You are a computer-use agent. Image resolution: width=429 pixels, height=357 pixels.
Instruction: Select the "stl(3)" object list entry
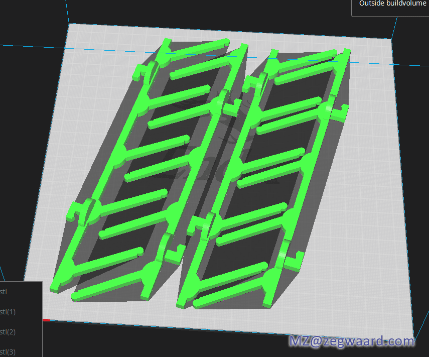[x=8, y=352]
